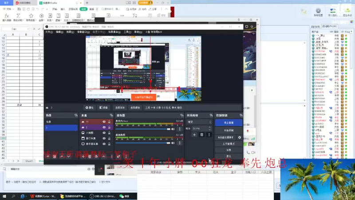Viewport: 355px width, 200px height.
Task: Toggle the lock on OBS source 2
Action: tap(109, 127)
